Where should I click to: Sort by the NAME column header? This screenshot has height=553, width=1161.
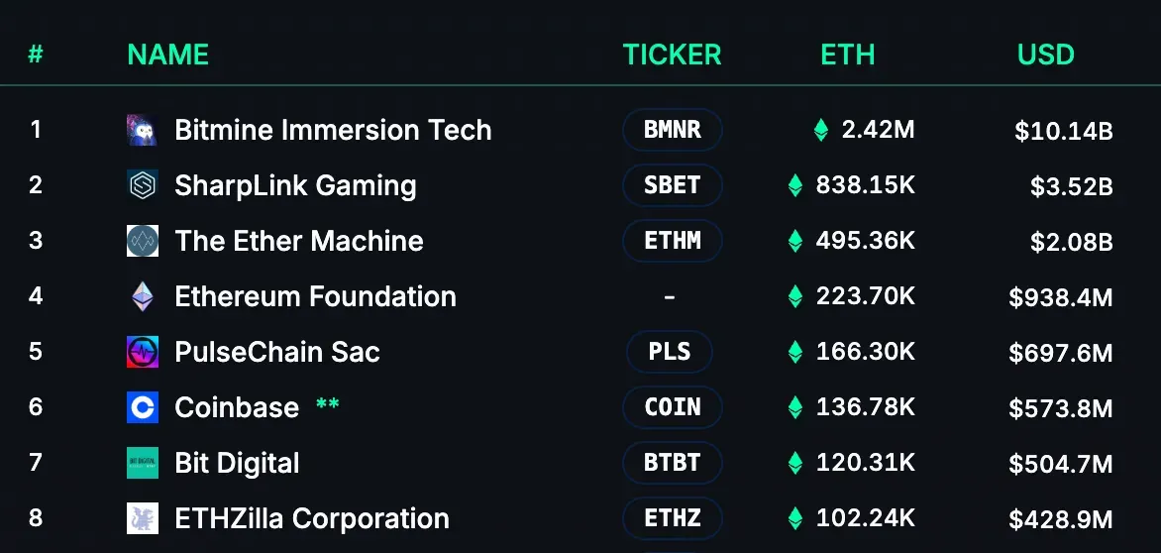(x=168, y=55)
